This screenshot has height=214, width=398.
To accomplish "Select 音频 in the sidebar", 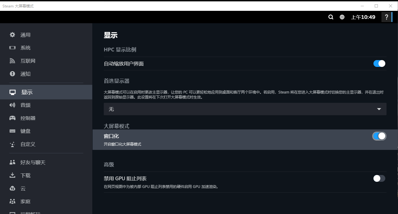I will point(46,105).
